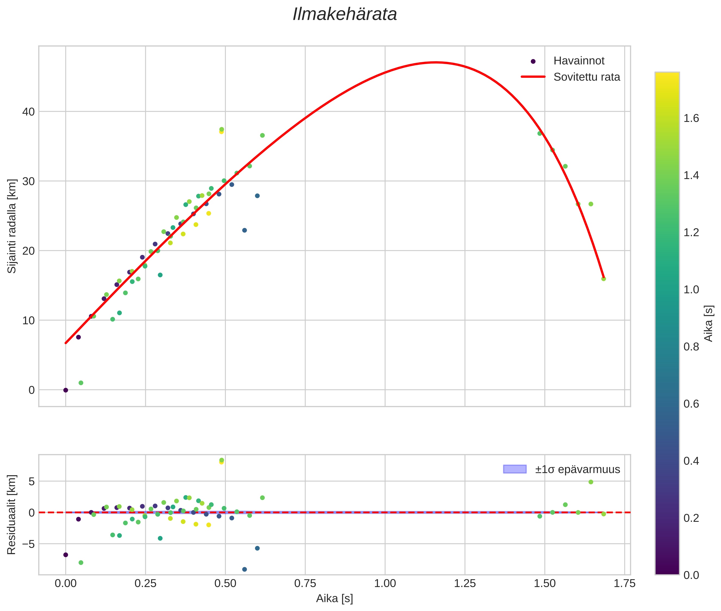Click the x-axis tick label '1.50'
Image resolution: width=721 pixels, height=611 pixels.
click(545, 583)
